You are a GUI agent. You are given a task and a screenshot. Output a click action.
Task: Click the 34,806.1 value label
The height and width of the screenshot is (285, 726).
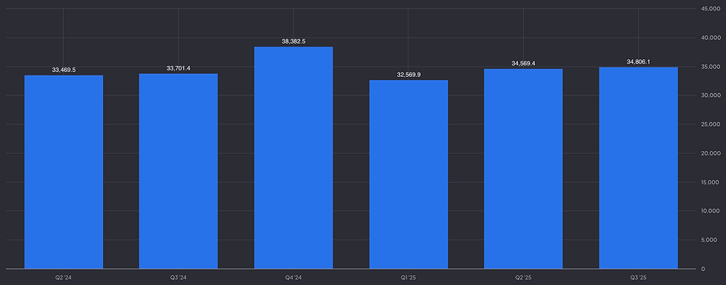[x=639, y=61]
